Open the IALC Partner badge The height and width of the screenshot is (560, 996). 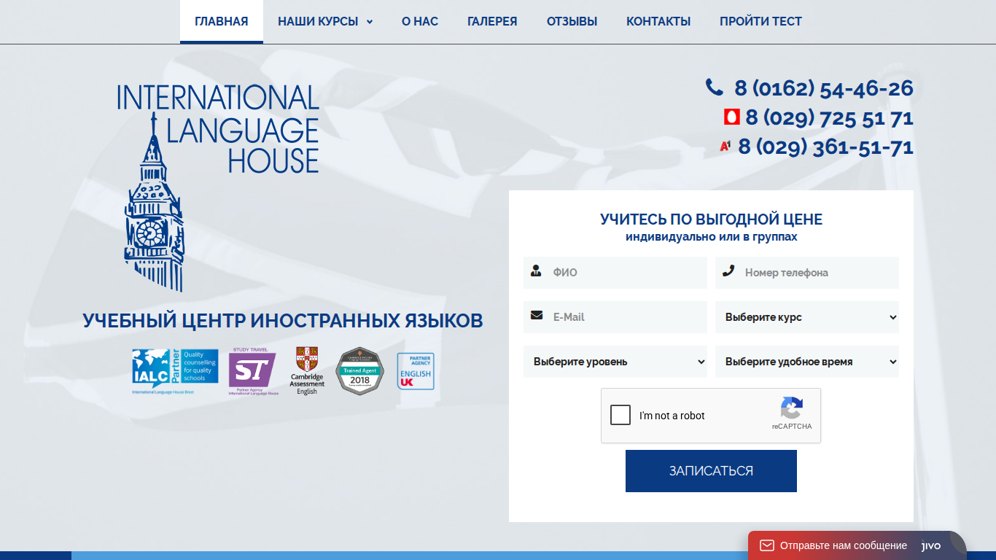pos(175,371)
